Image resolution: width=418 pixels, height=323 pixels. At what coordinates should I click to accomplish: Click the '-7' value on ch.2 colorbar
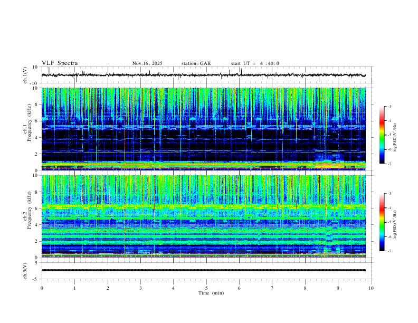(389, 251)
